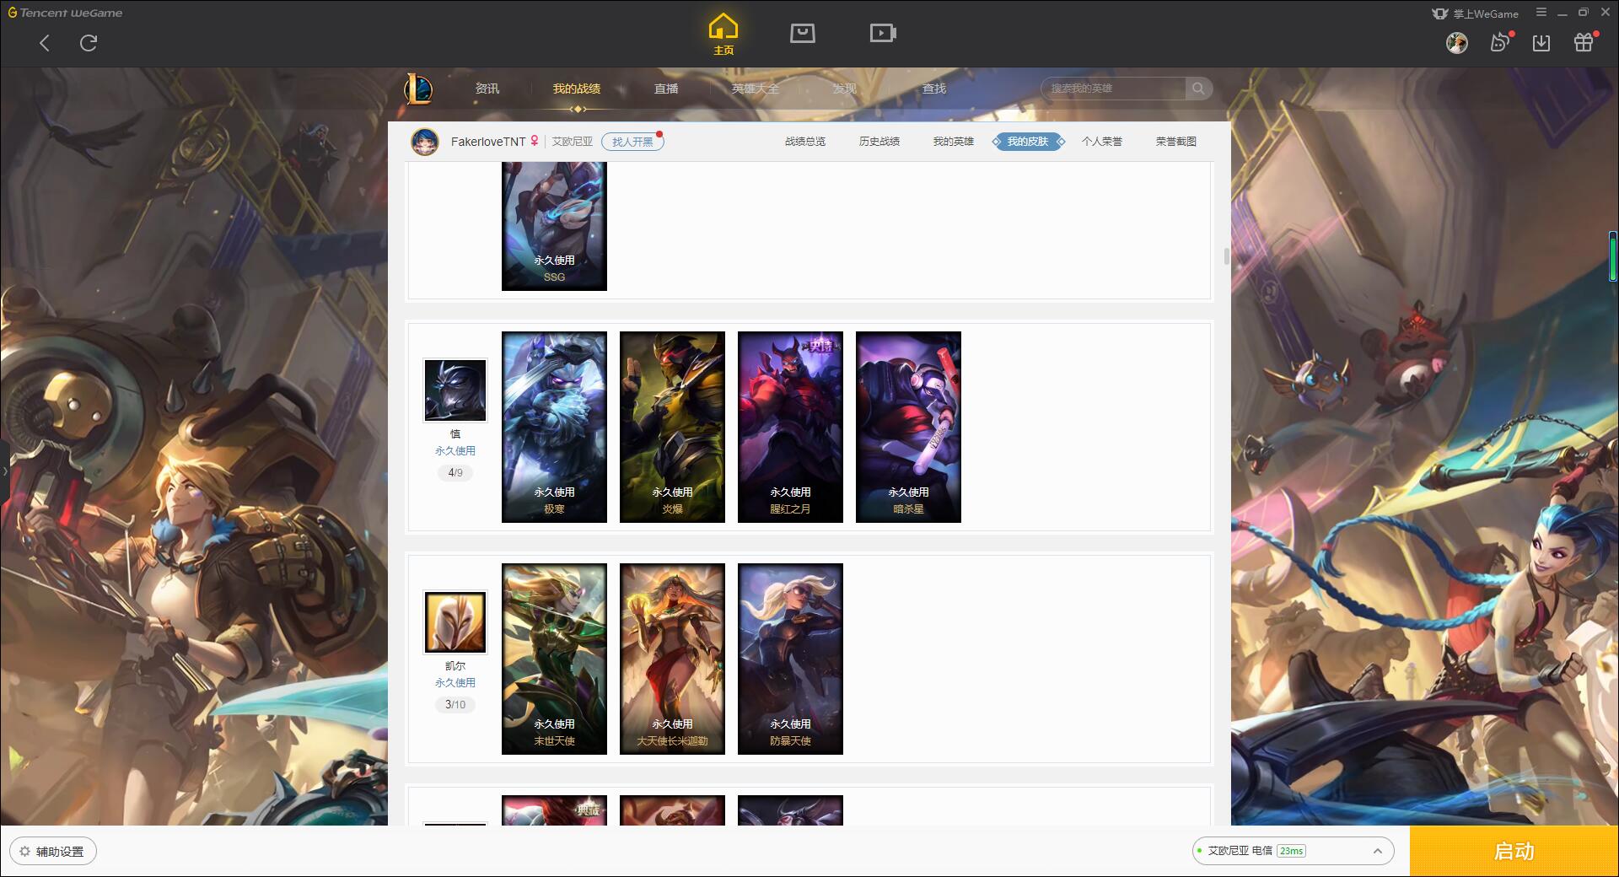Image resolution: width=1619 pixels, height=877 pixels.
Task: Go back with the back arrow
Action: click(x=45, y=43)
